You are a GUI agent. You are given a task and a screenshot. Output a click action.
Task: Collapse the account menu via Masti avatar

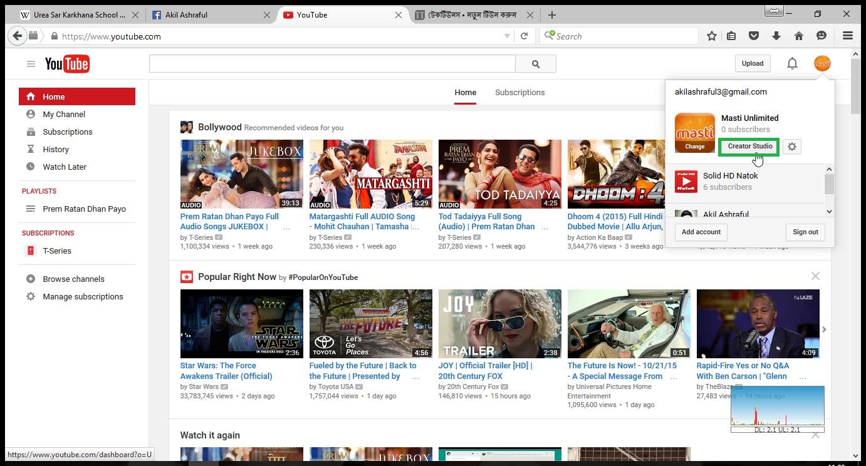[822, 63]
